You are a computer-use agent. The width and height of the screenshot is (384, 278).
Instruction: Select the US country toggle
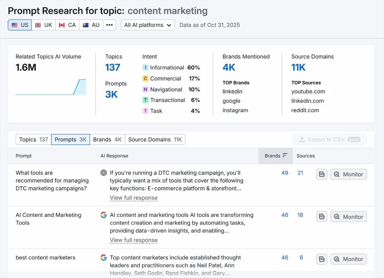click(x=20, y=25)
